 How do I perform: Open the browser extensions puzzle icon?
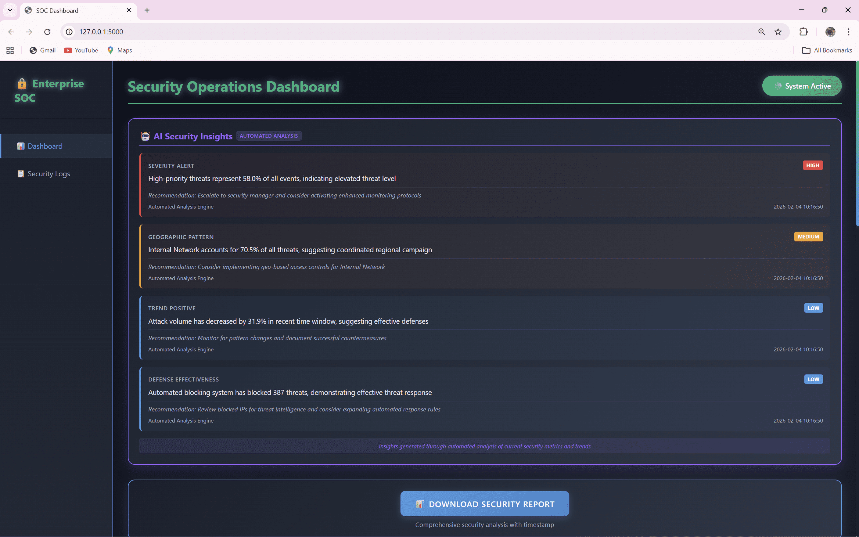pos(803,32)
